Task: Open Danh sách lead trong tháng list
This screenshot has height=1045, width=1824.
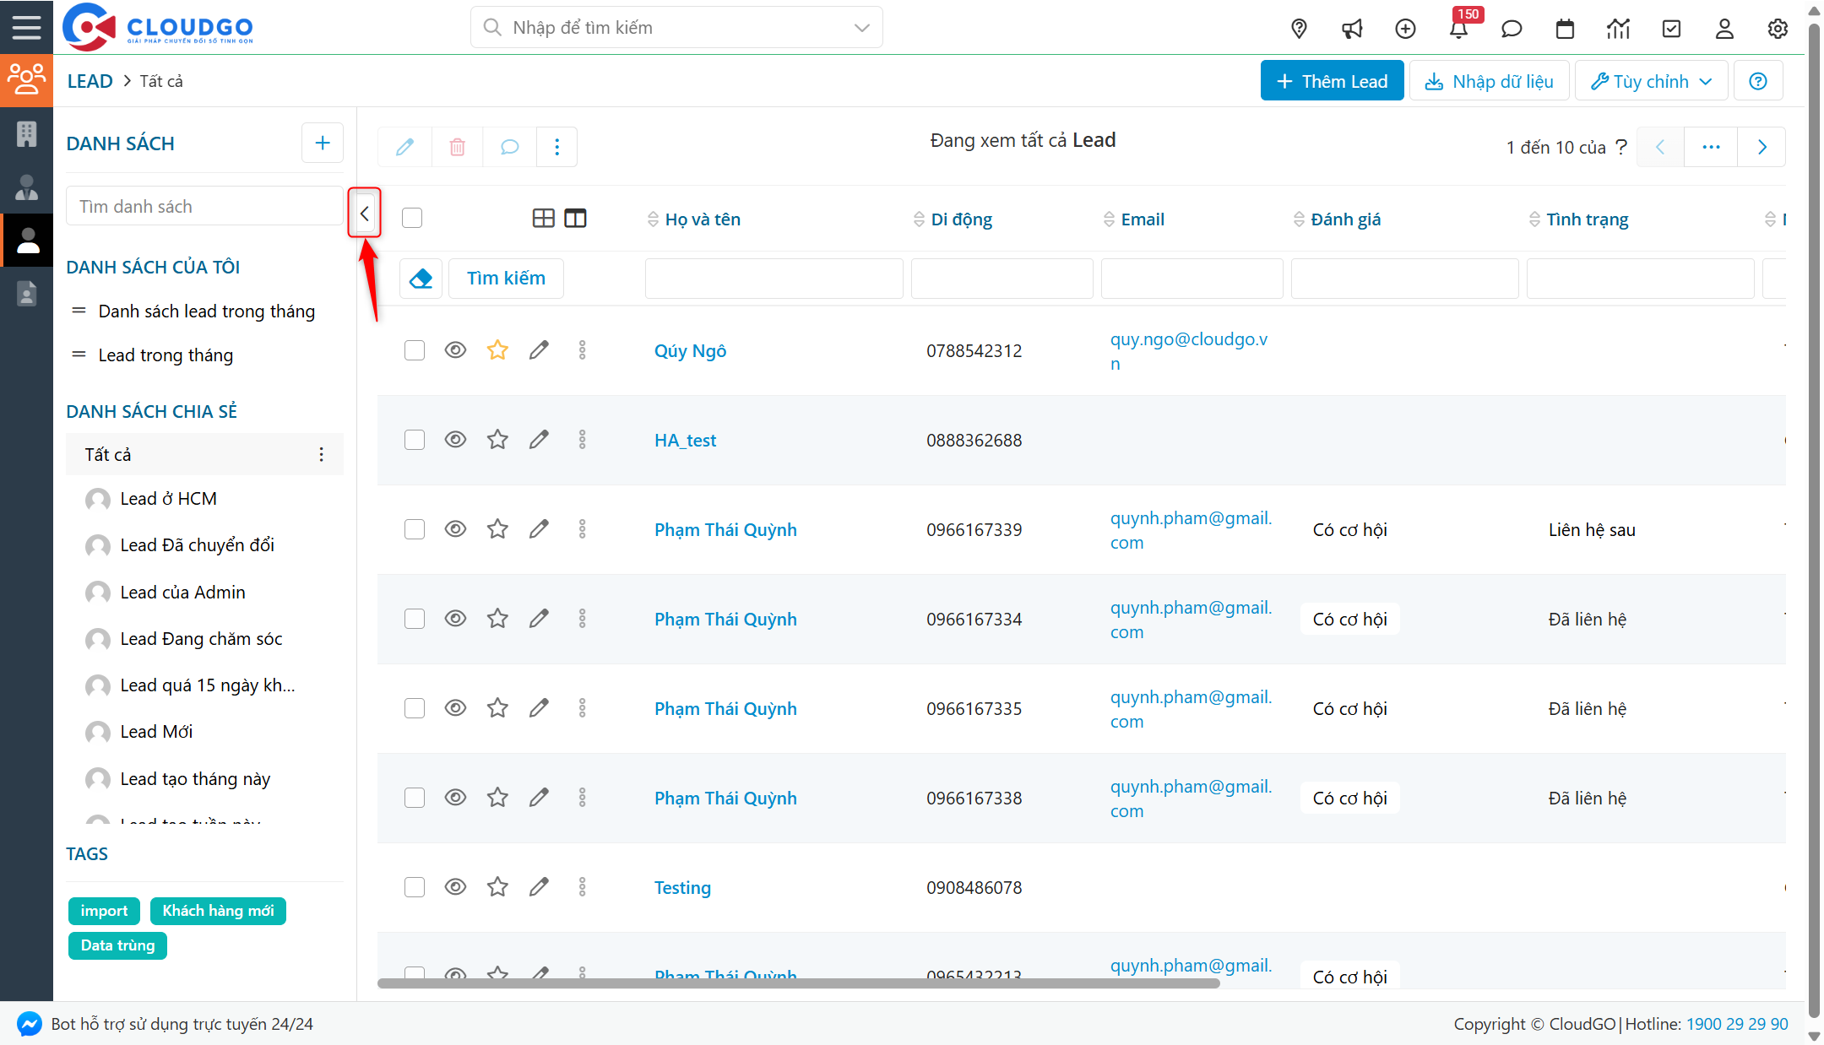Action: pyautogui.click(x=206, y=311)
